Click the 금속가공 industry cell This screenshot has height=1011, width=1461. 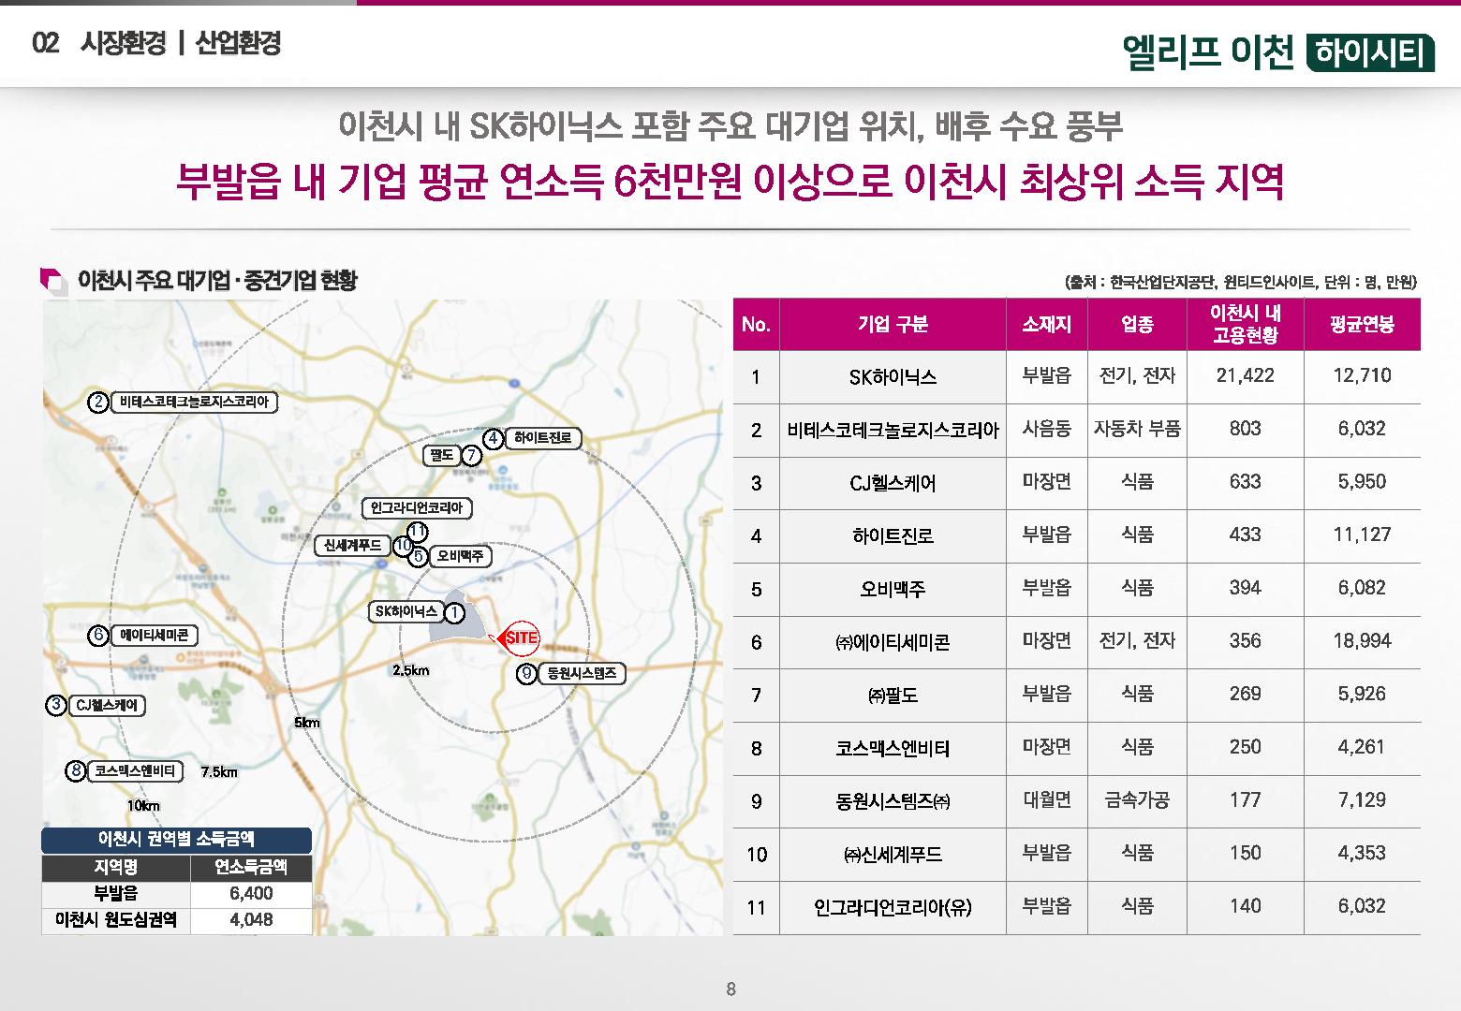coord(1137,799)
